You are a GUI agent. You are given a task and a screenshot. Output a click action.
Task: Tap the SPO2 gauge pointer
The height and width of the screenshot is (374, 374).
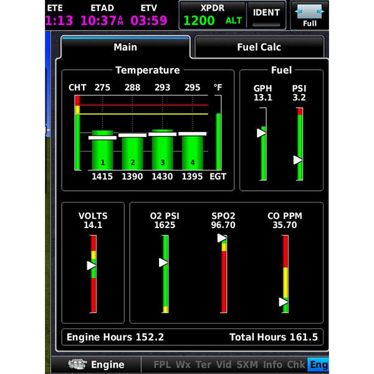[222, 238]
